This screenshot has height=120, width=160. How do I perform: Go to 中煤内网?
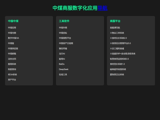tap(12, 33)
